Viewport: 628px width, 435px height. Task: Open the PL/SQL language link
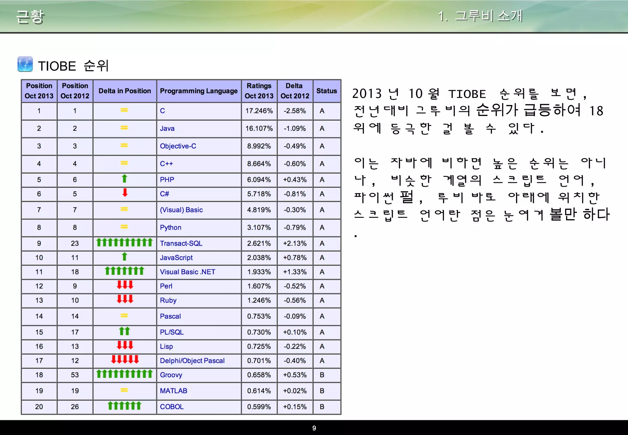click(172, 332)
